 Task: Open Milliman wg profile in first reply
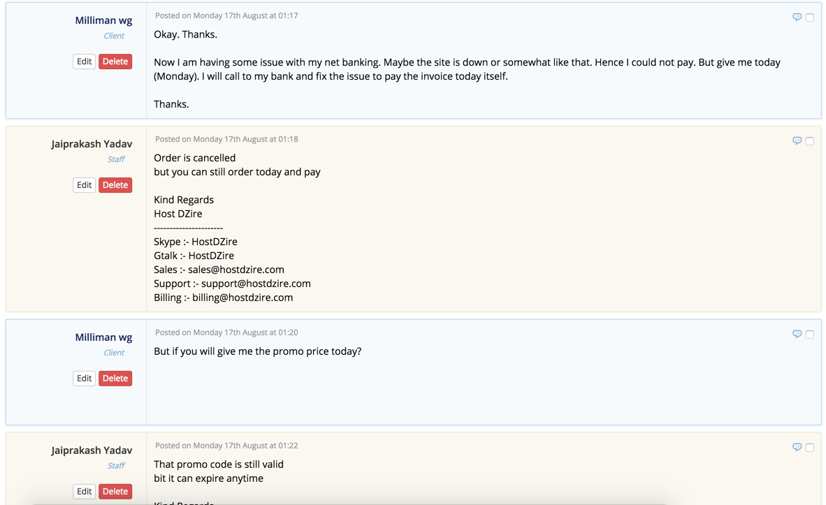tap(103, 20)
